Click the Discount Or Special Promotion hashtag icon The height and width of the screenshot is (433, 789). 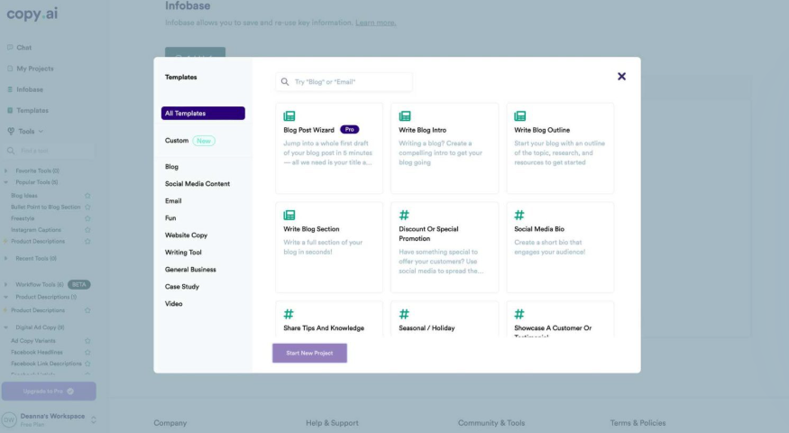405,216
